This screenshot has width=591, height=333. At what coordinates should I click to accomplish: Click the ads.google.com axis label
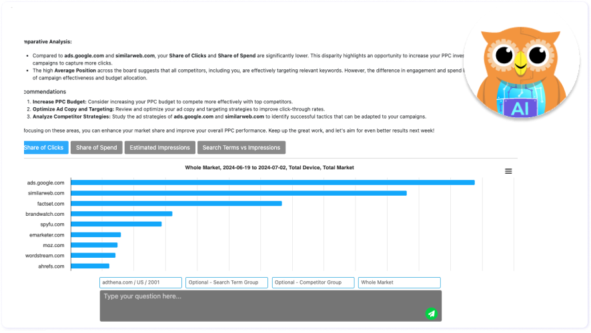click(x=45, y=183)
